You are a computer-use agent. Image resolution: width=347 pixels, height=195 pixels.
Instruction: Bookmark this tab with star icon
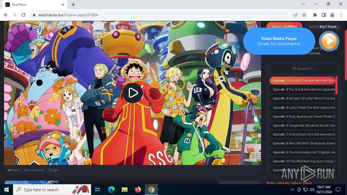(x=304, y=15)
